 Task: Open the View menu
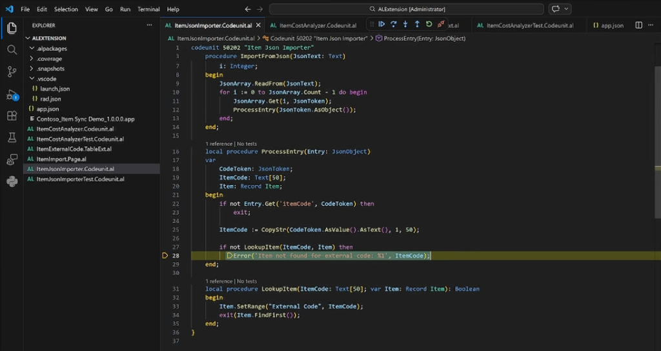(92, 9)
